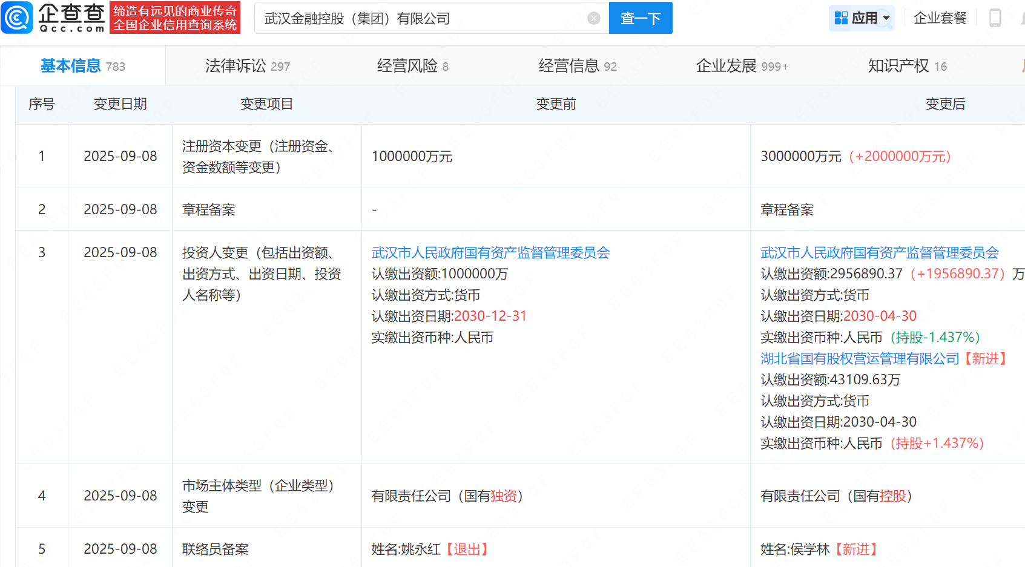
Task: Open the mobile phone icon in the header
Action: pos(995,18)
